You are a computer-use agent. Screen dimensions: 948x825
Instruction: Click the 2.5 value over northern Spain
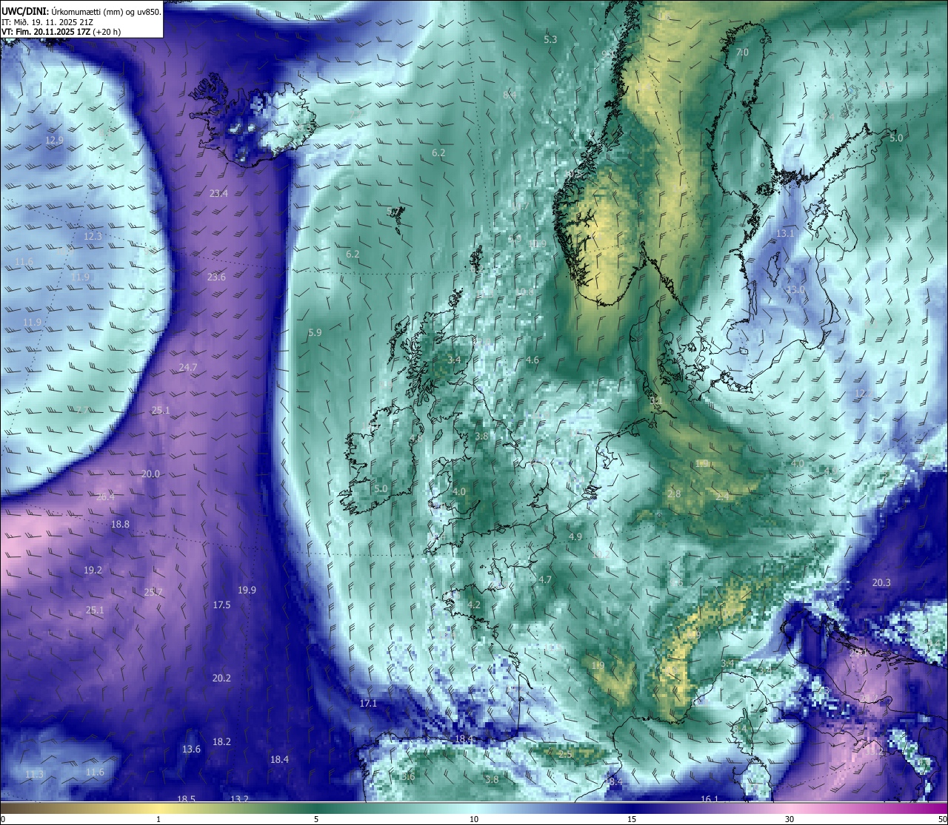coord(565,754)
